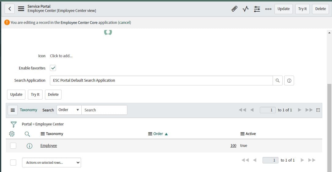This screenshot has height=172, width=332.
Task: Open the activity stream pulse icon
Action: 246,9
